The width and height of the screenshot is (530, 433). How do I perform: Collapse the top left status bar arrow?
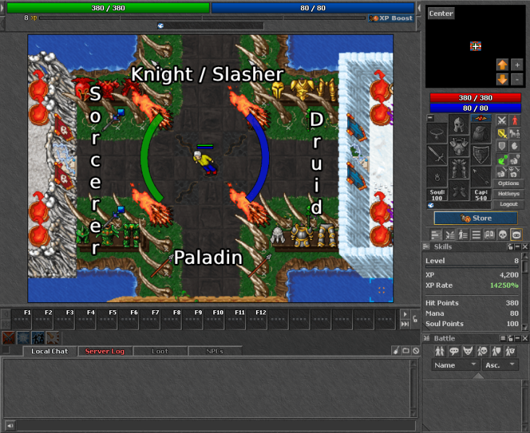tap(2, 8)
